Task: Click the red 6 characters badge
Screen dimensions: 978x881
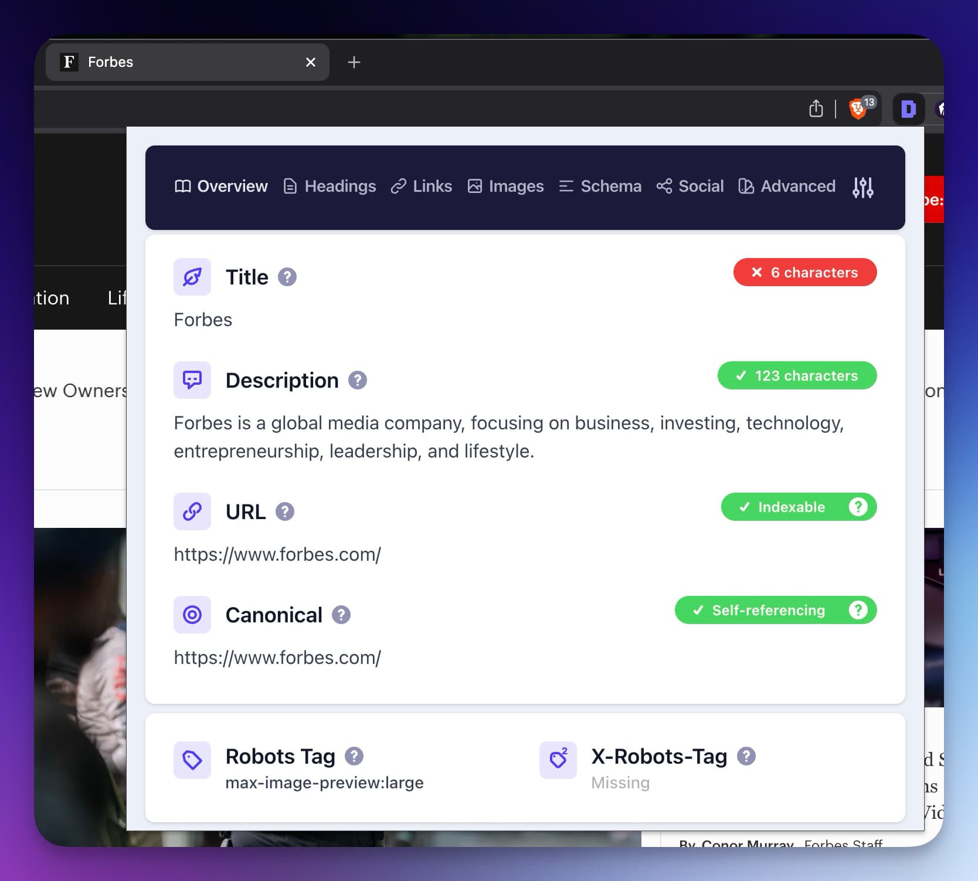Action: pos(805,272)
